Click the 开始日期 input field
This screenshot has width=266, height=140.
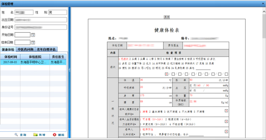pos(22,35)
